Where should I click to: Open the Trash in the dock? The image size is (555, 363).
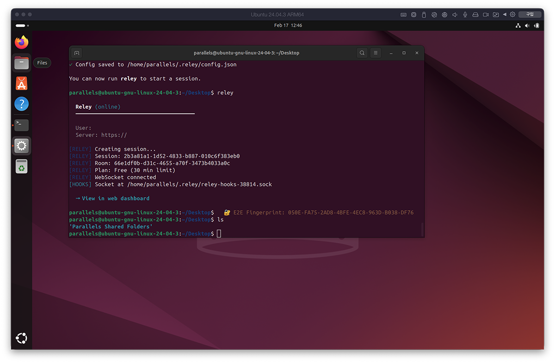pos(21,166)
